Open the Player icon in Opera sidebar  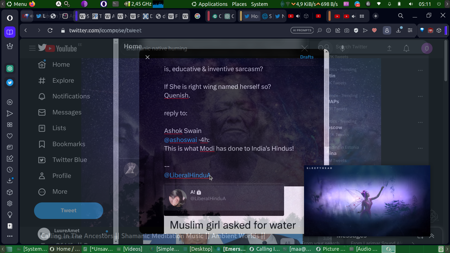click(10, 102)
